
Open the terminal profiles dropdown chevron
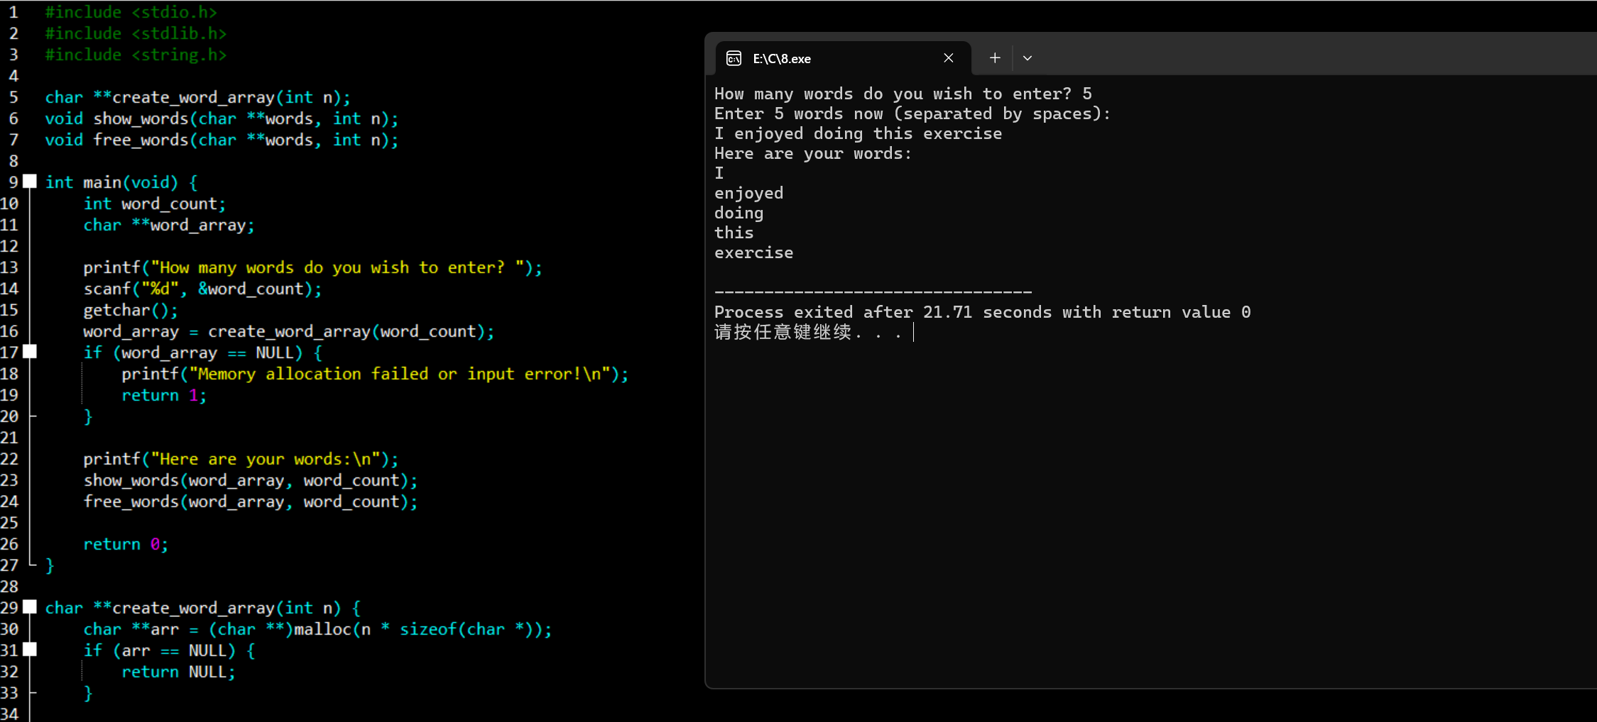click(x=1028, y=58)
